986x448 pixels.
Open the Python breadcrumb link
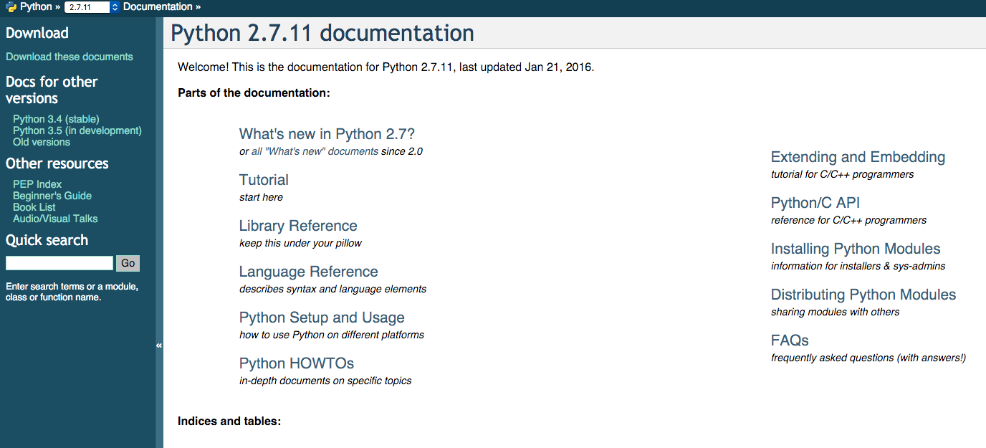(36, 7)
